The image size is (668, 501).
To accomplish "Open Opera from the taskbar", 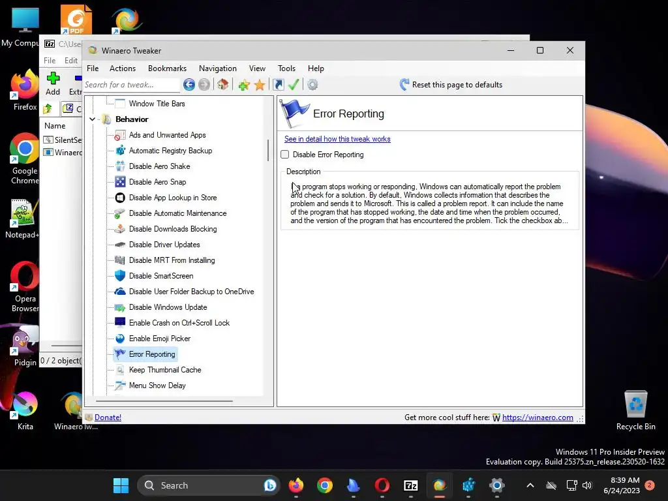I will pyautogui.click(x=382, y=485).
